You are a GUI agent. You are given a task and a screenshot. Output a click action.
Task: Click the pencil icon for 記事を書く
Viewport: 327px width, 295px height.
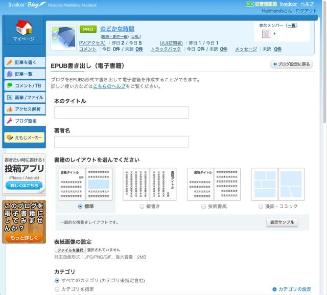tap(9, 62)
